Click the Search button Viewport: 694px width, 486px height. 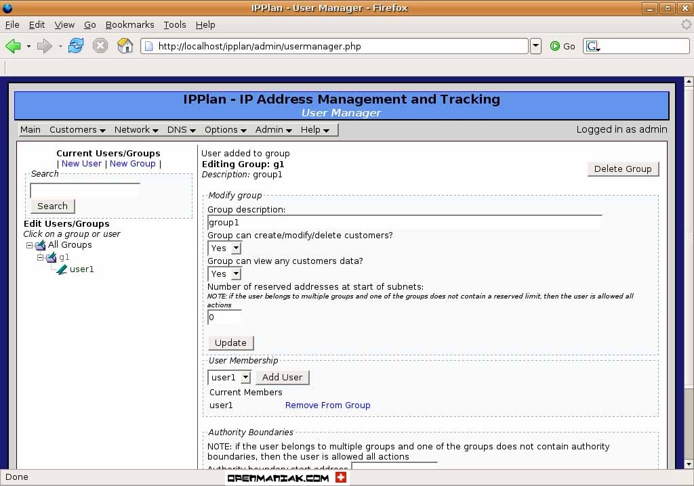(53, 206)
